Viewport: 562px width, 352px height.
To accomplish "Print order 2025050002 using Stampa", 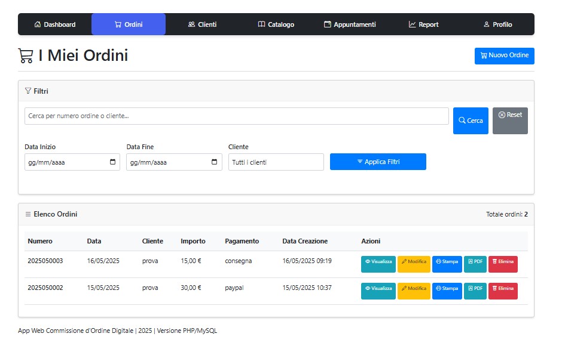I will 447,289.
